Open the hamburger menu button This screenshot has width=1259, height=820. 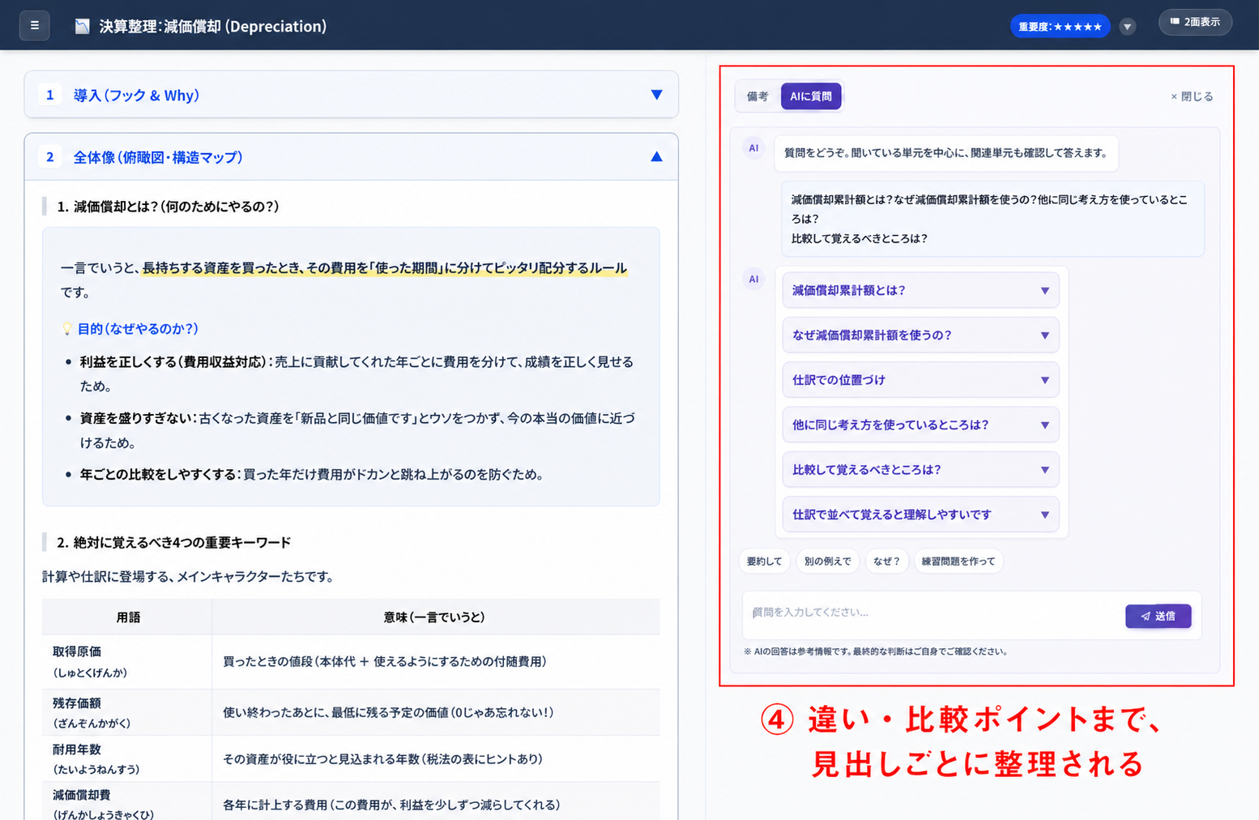[x=34, y=25]
